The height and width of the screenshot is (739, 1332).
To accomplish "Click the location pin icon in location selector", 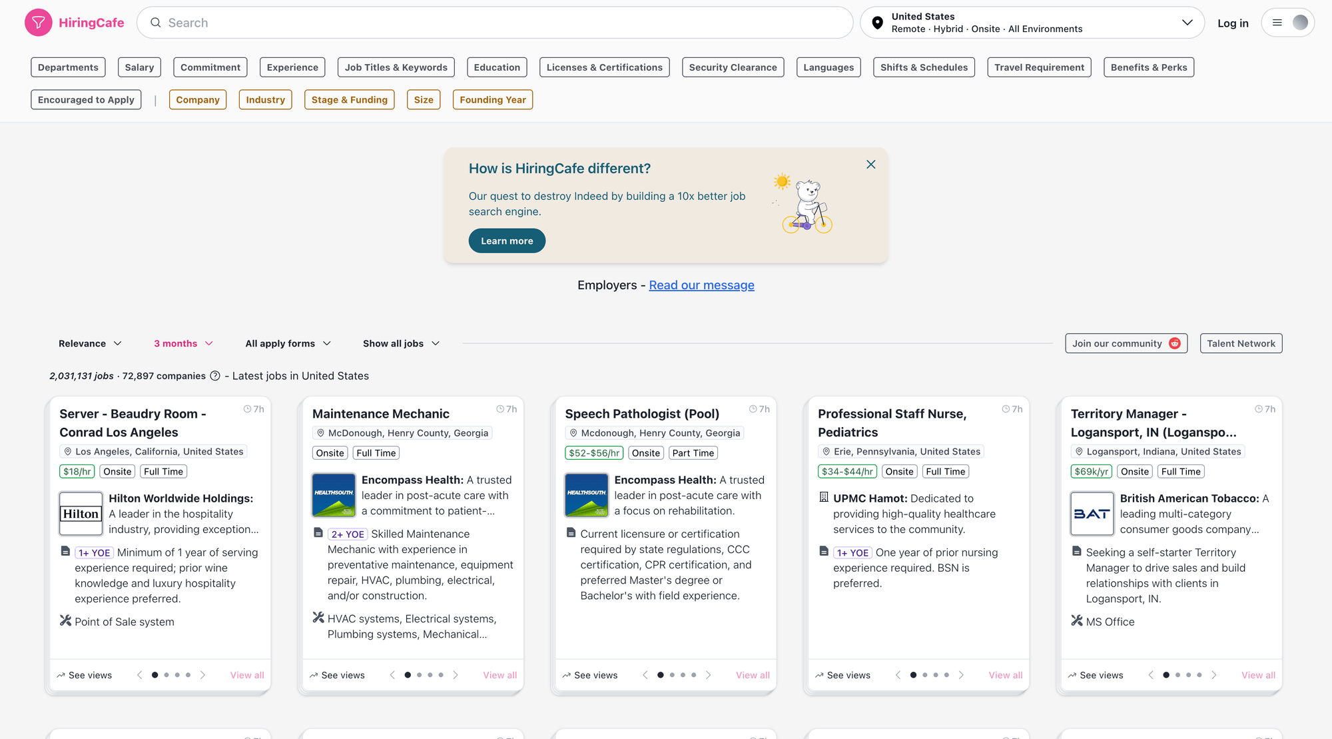I will (877, 21).
